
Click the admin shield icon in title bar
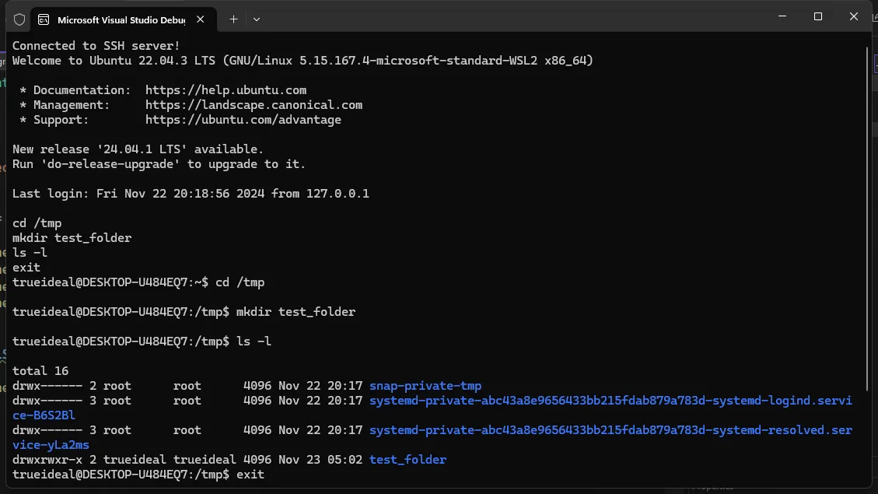[19, 19]
